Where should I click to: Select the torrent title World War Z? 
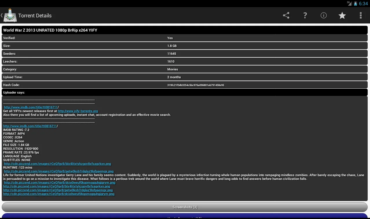coord(50,30)
